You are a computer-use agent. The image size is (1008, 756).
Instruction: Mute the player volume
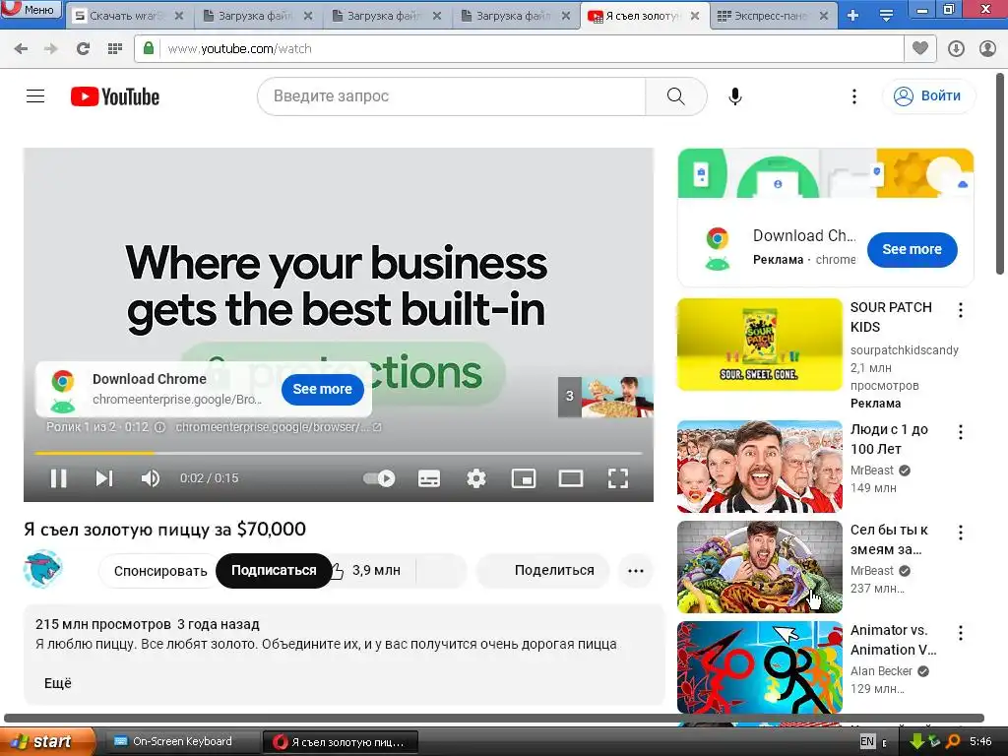tap(150, 478)
